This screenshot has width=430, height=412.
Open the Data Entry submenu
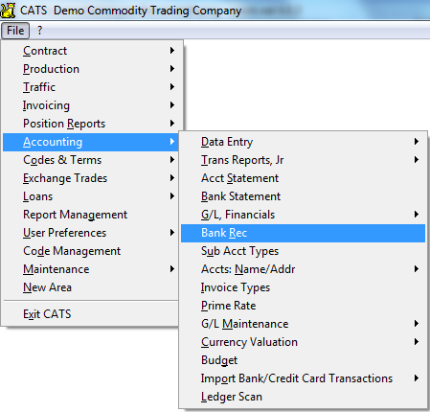[303, 142]
